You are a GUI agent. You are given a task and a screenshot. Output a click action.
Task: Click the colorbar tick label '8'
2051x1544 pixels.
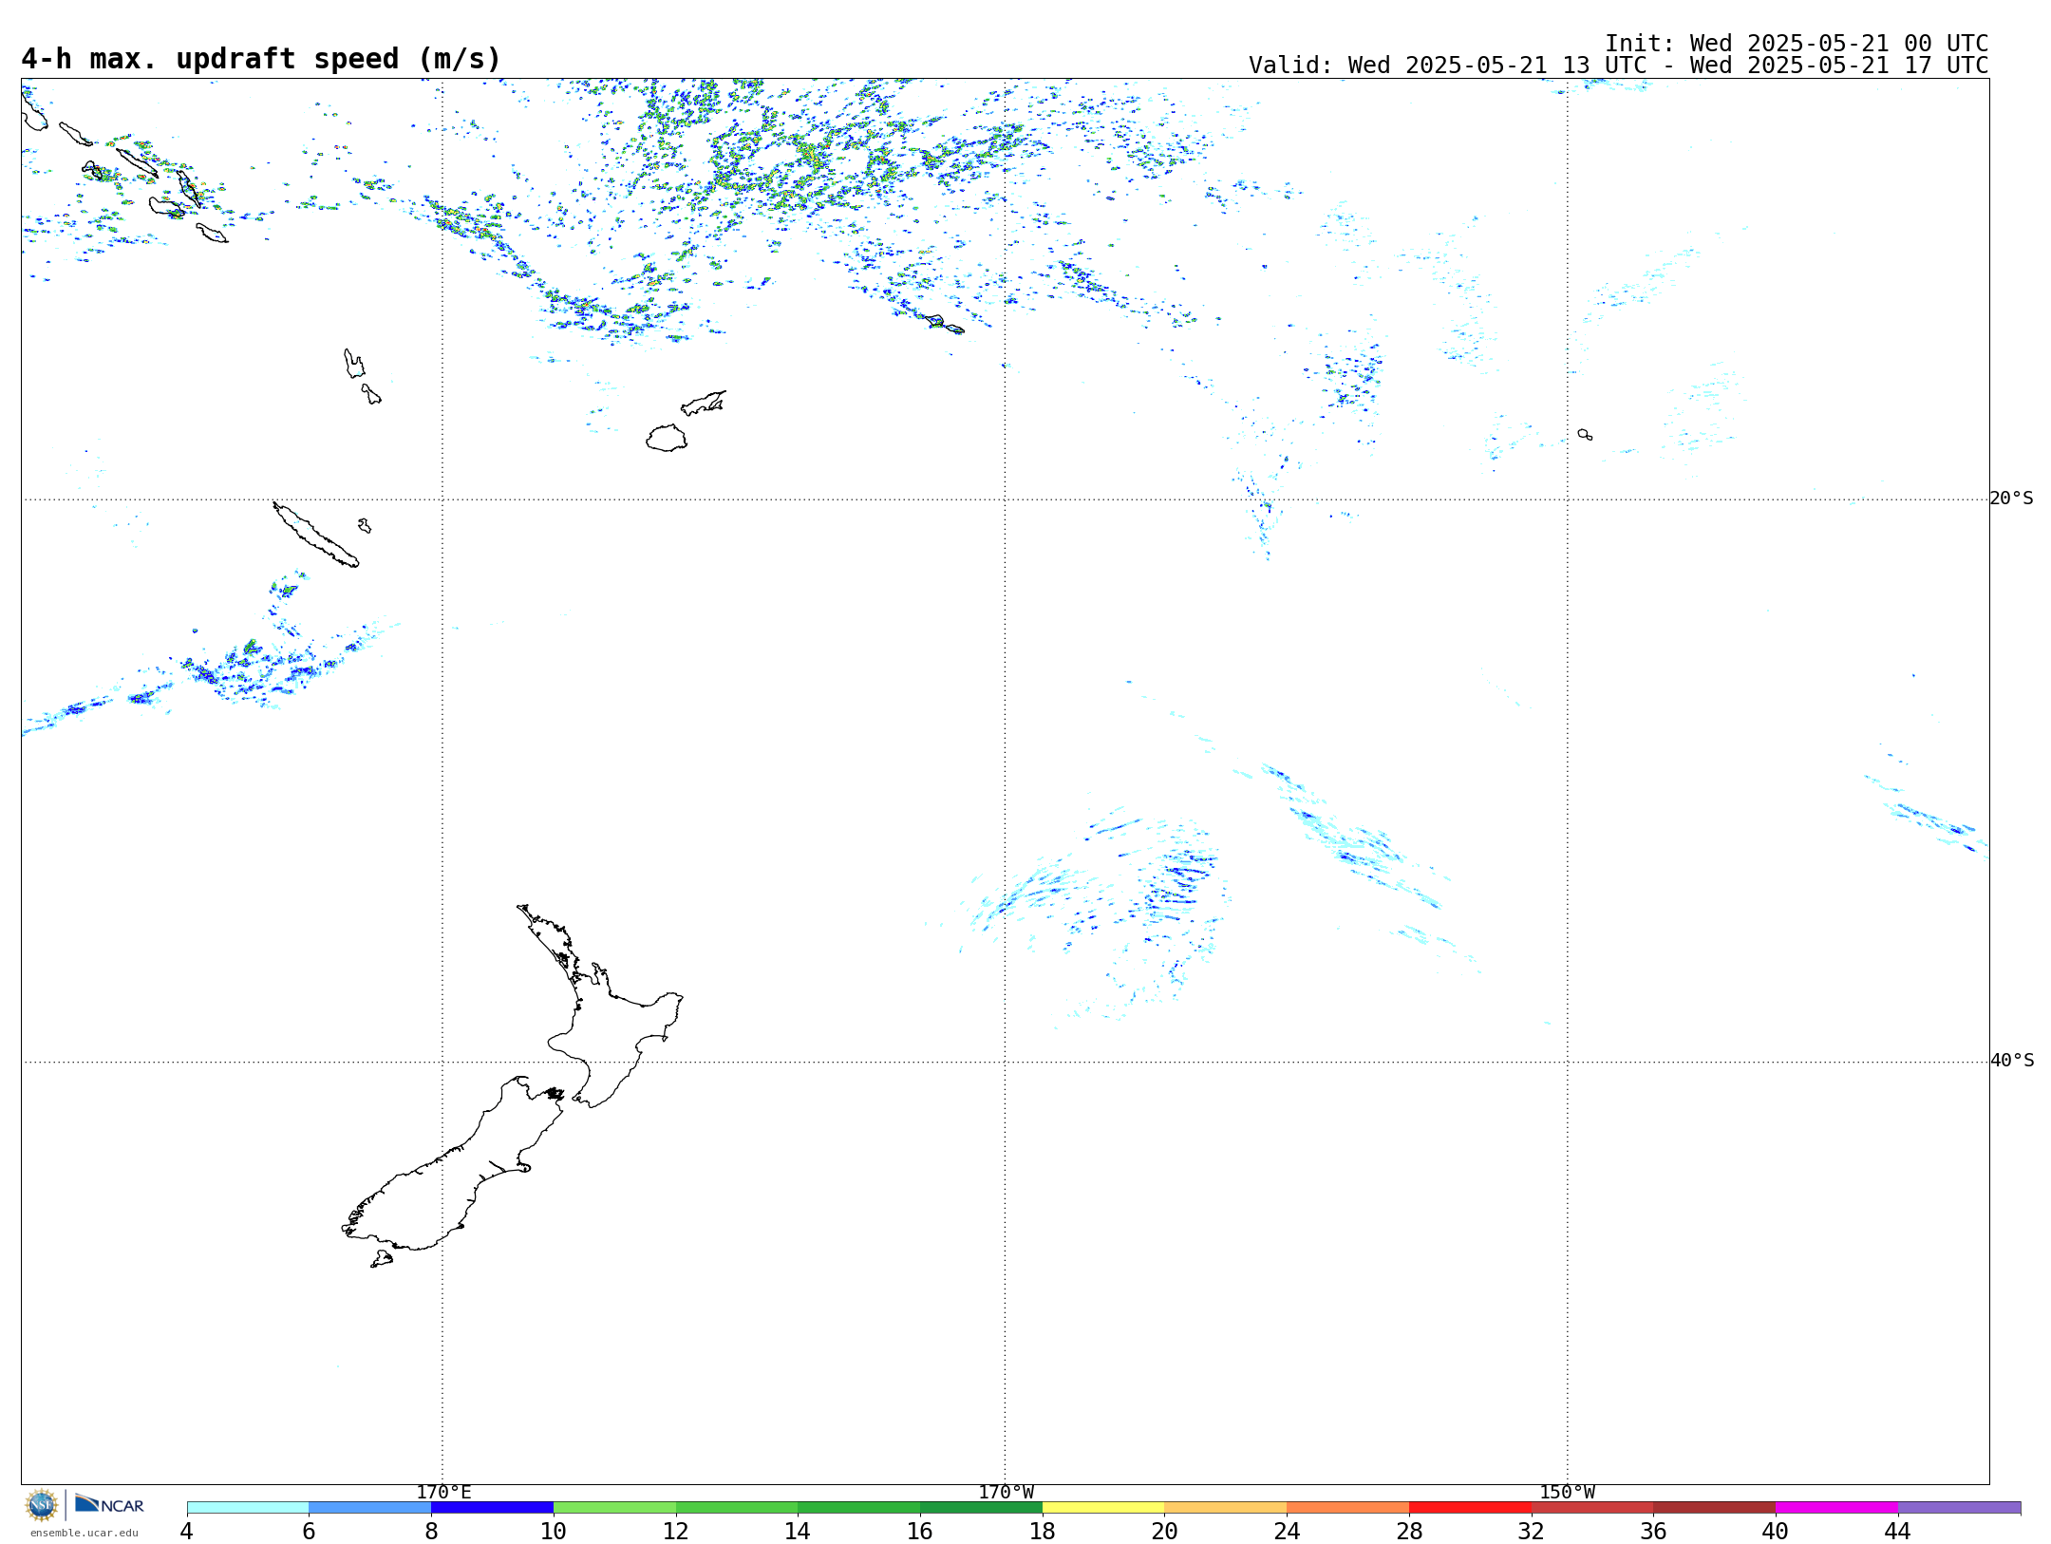point(431,1531)
